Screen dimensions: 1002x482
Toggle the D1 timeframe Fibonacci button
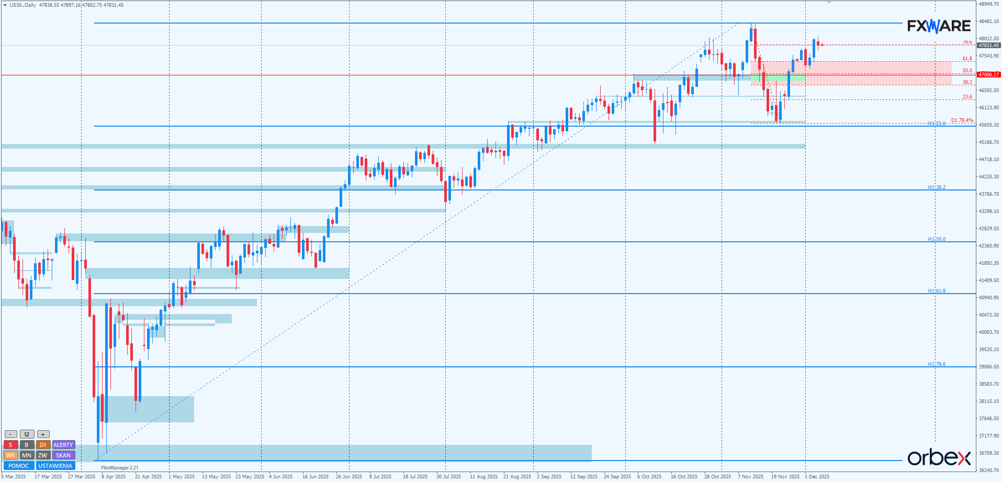[43, 445]
